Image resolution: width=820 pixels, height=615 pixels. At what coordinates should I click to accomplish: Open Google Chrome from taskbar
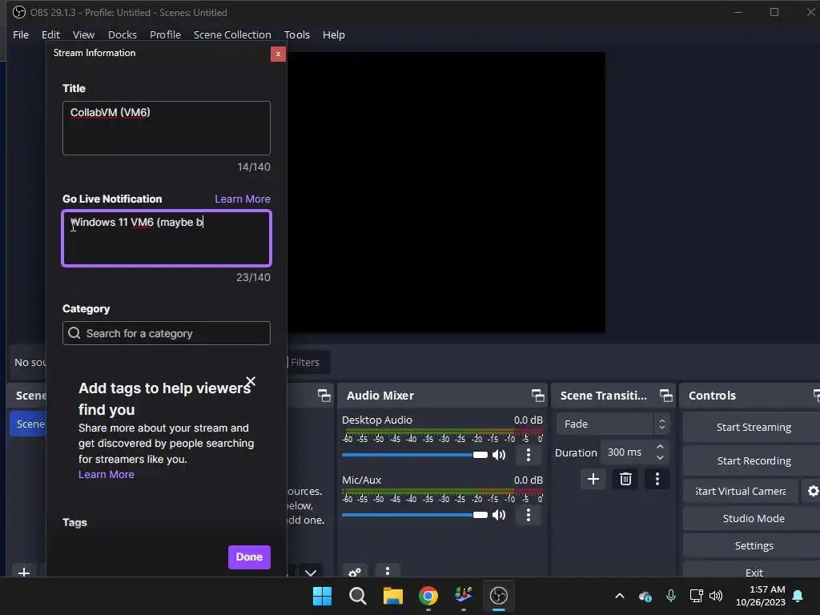pos(428,596)
